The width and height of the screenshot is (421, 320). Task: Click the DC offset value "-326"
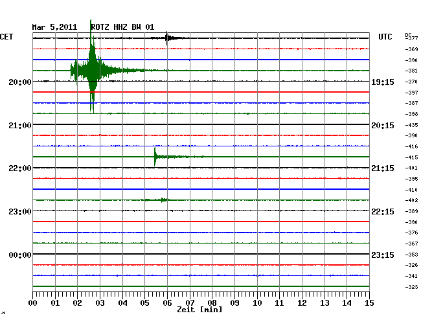(411, 265)
